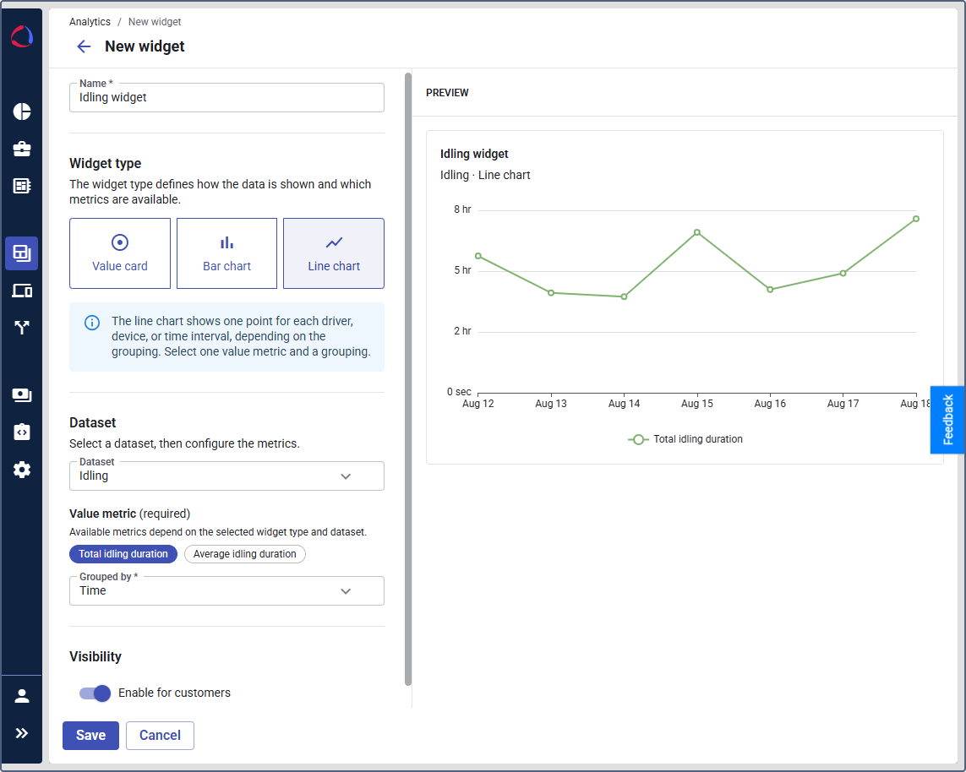Open the money bill icon in sidebar

tap(22, 395)
